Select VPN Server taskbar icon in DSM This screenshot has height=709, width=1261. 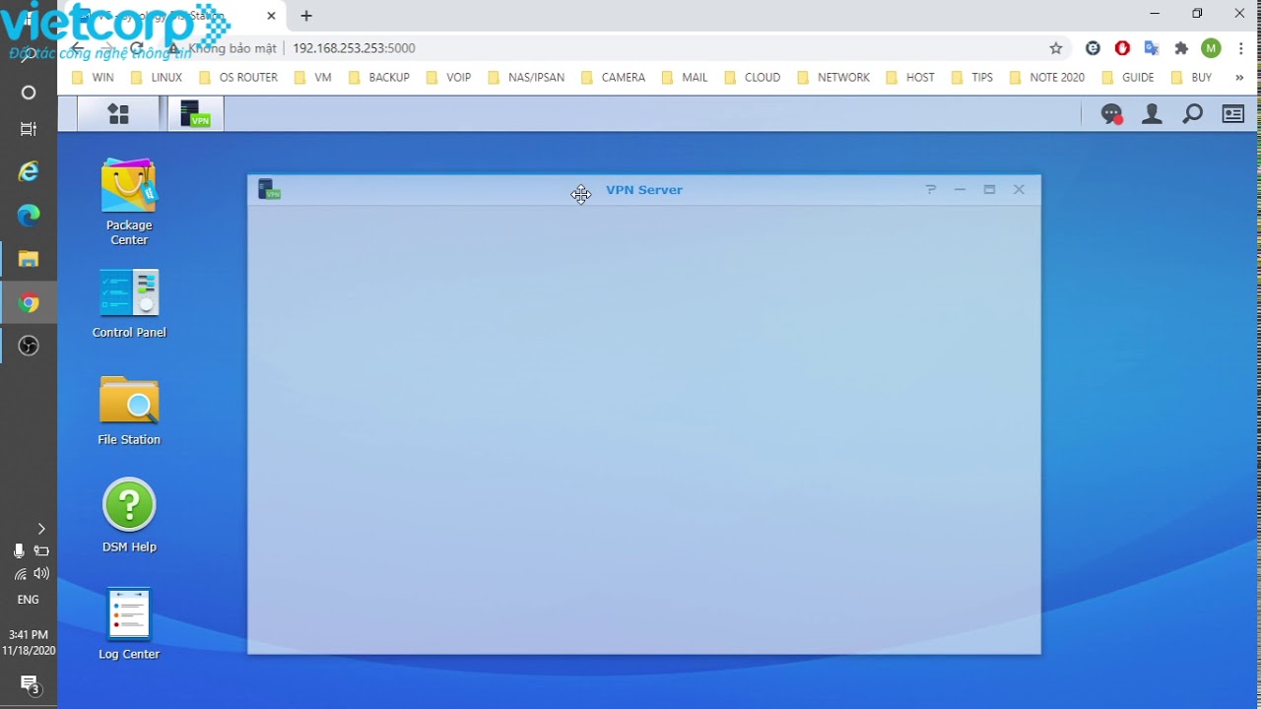pos(195,114)
